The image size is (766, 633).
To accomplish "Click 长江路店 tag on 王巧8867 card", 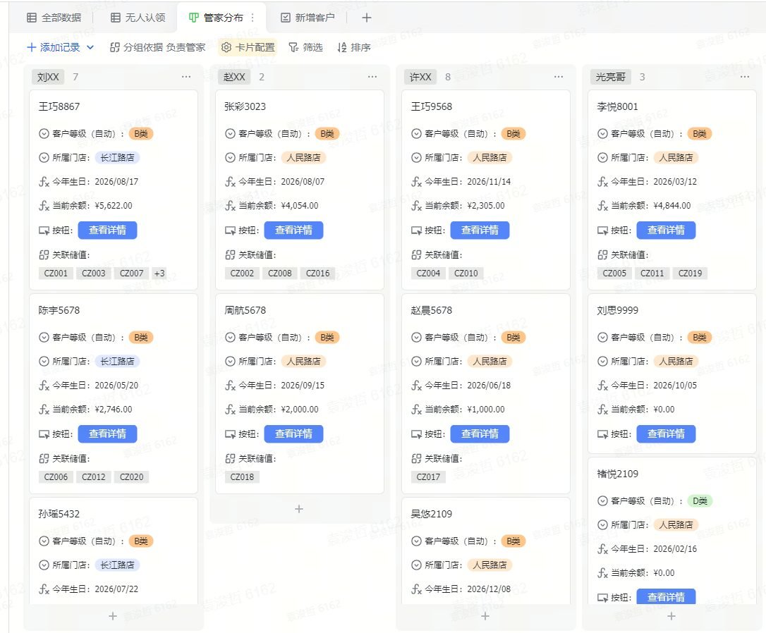I will coord(117,158).
